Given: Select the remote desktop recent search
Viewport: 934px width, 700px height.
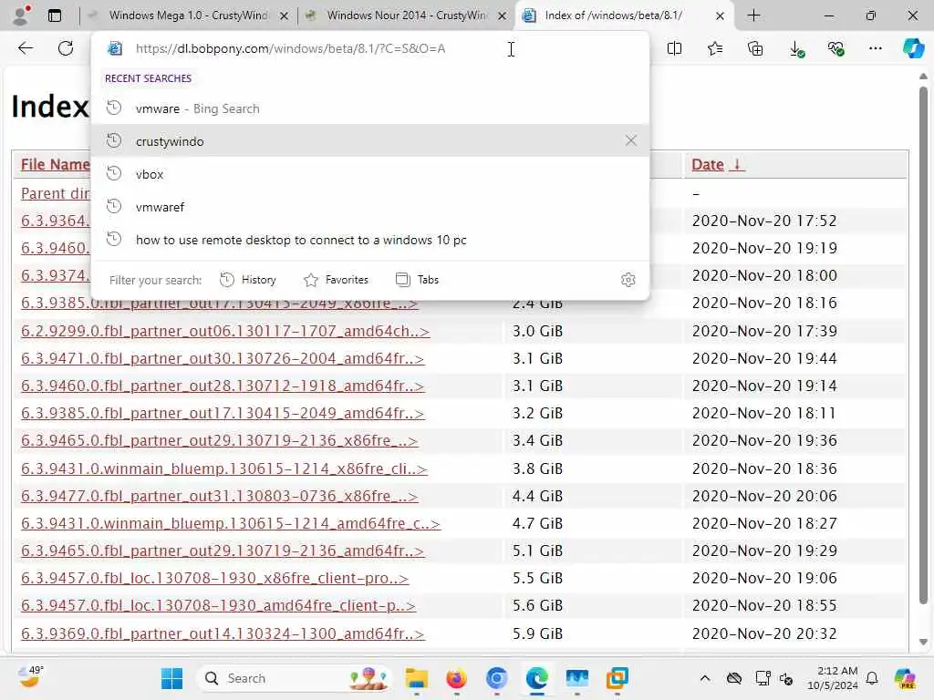Looking at the screenshot, I should pos(370,240).
